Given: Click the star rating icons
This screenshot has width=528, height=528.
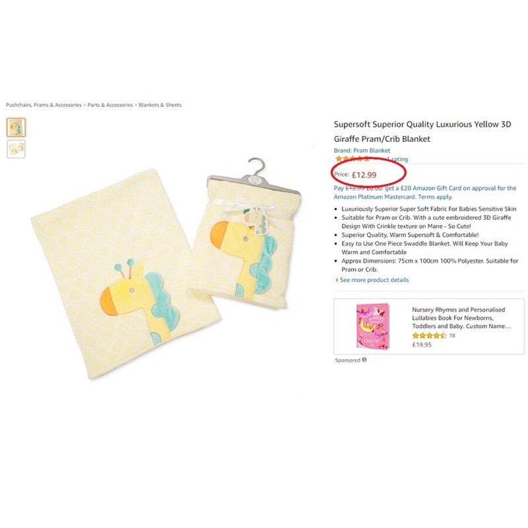Looking at the screenshot, I should pos(352,158).
